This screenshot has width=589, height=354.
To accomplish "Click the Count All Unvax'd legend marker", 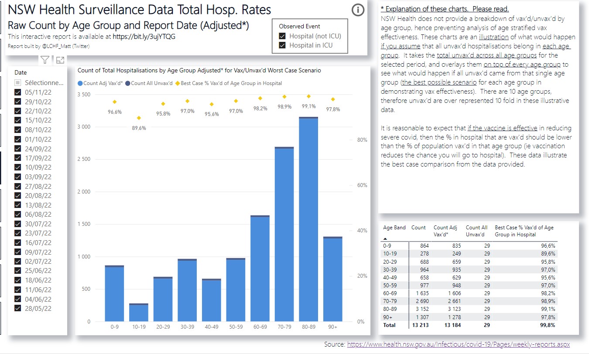I will click(x=127, y=83).
